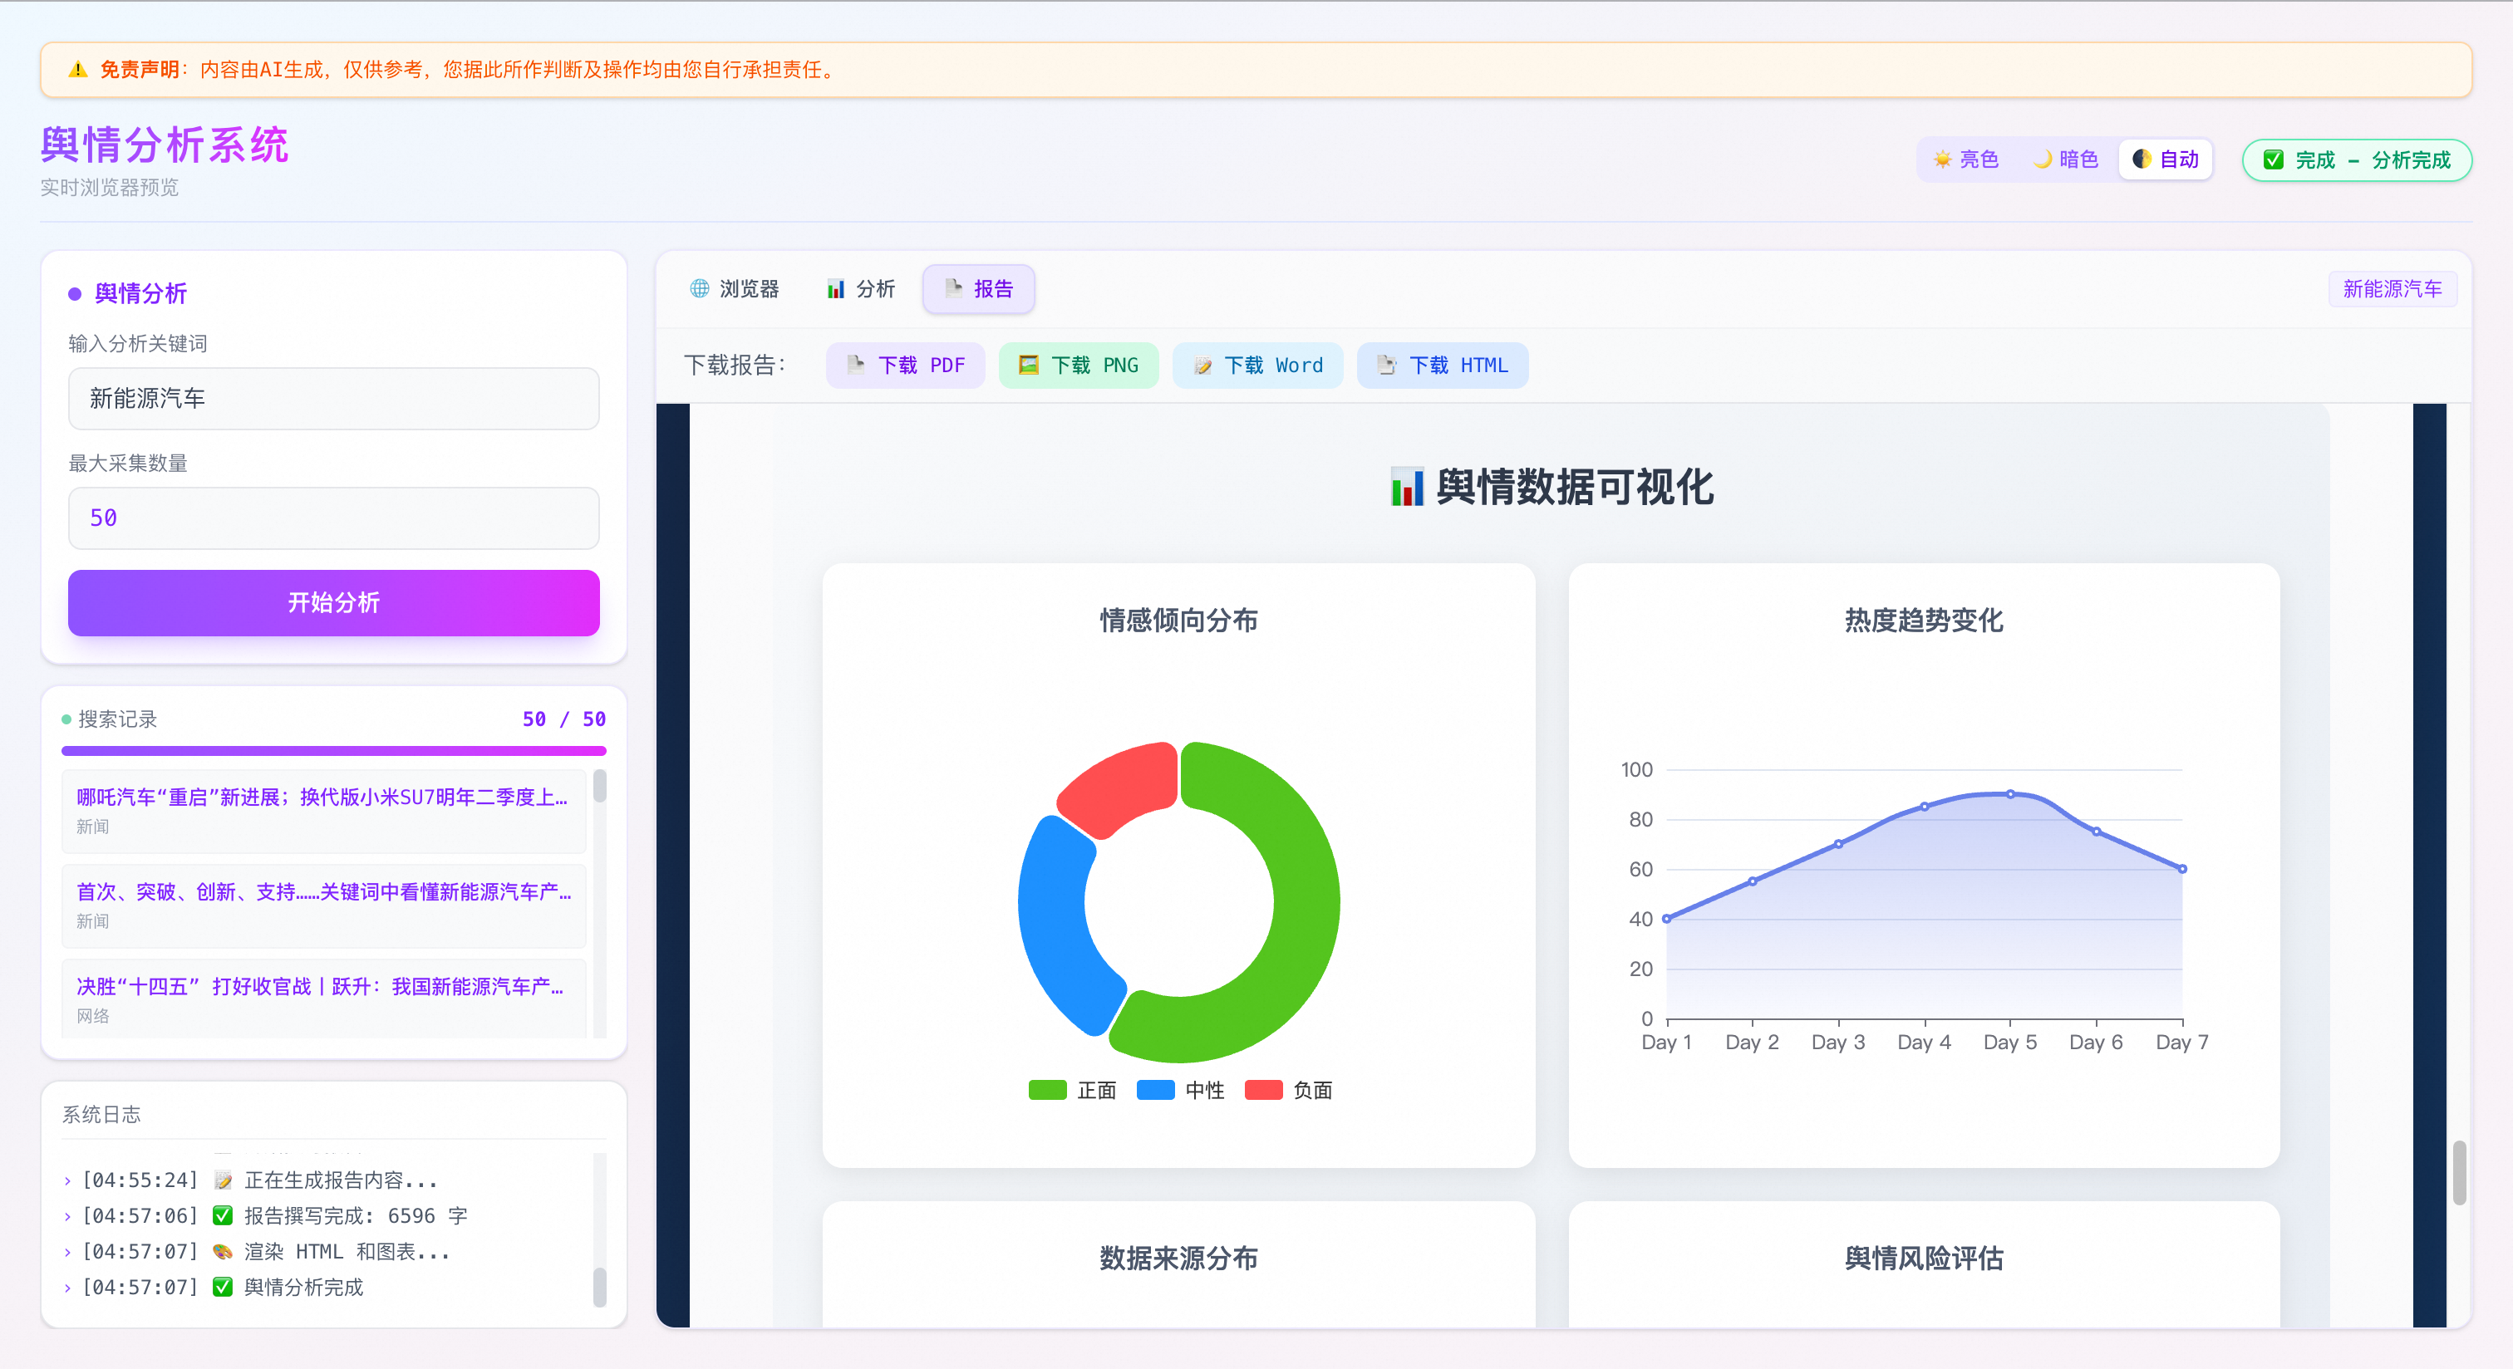This screenshot has width=2513, height=1369.
Task: Click the warning triangle icon in the disclaimer
Action: (x=78, y=71)
